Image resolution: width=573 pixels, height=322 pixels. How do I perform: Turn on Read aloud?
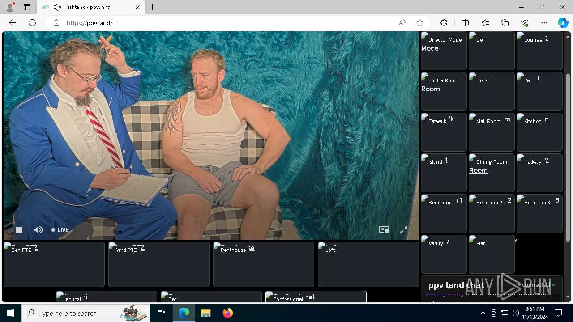402,23
